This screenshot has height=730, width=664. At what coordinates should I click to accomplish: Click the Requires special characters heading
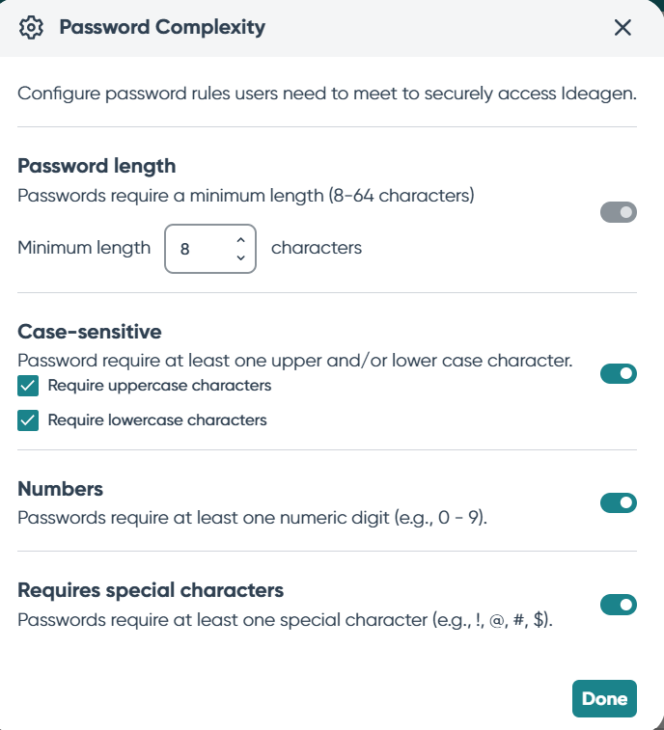[x=151, y=589]
